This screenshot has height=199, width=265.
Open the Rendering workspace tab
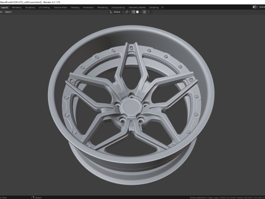pos(103,8)
